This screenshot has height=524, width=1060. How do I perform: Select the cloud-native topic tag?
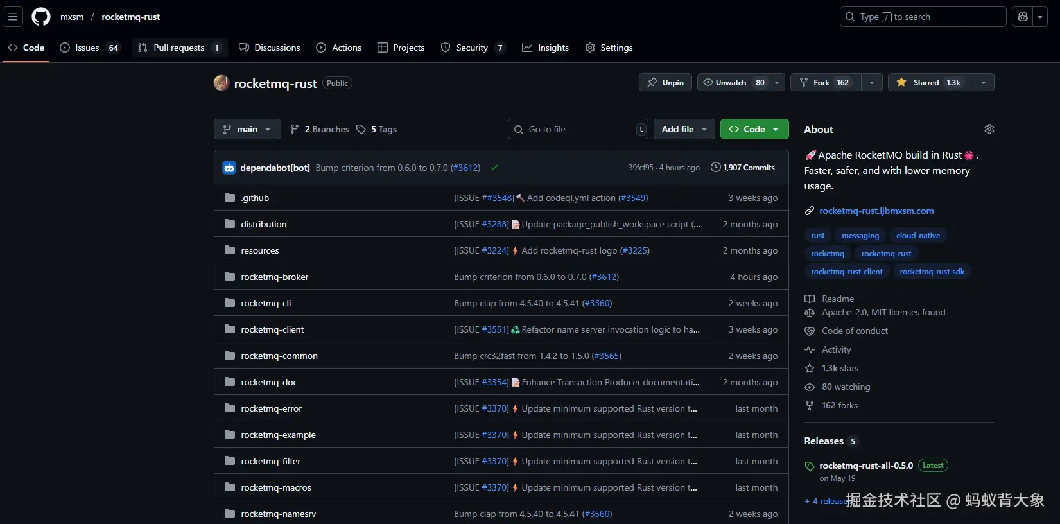(x=918, y=236)
